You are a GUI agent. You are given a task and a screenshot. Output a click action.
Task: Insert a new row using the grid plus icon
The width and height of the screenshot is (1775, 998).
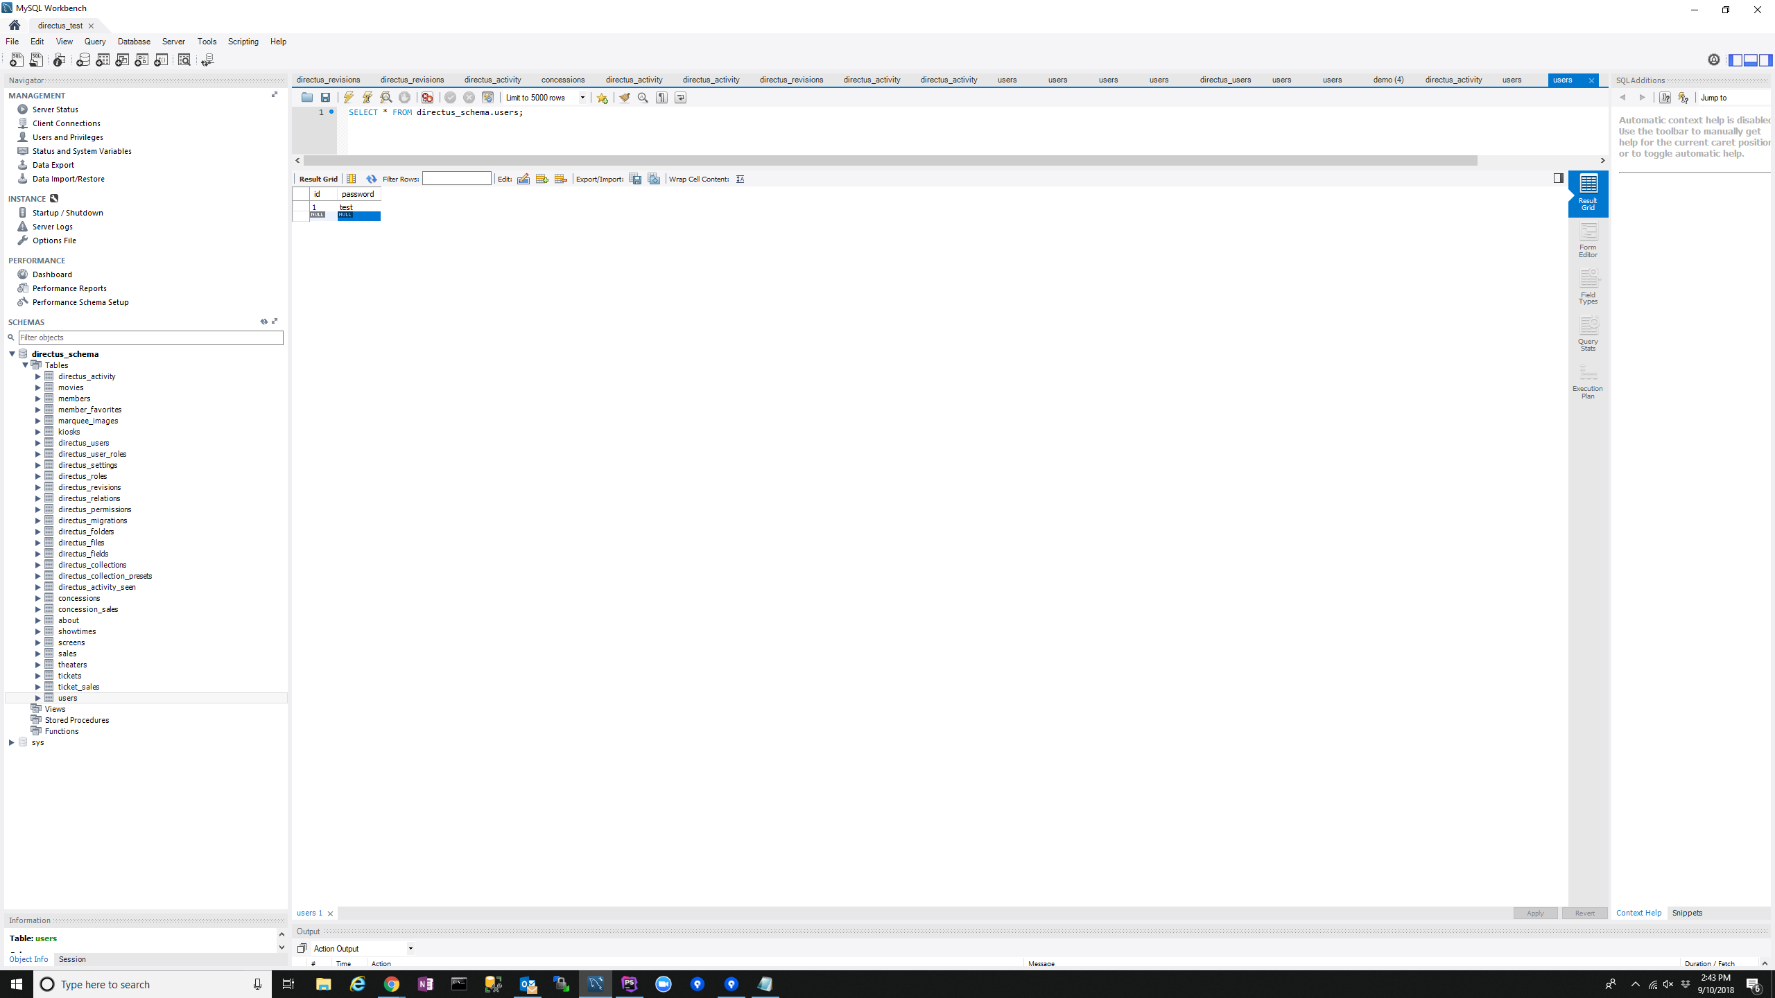pyautogui.click(x=542, y=178)
